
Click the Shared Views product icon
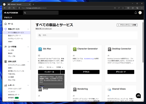(x=109, y=89)
